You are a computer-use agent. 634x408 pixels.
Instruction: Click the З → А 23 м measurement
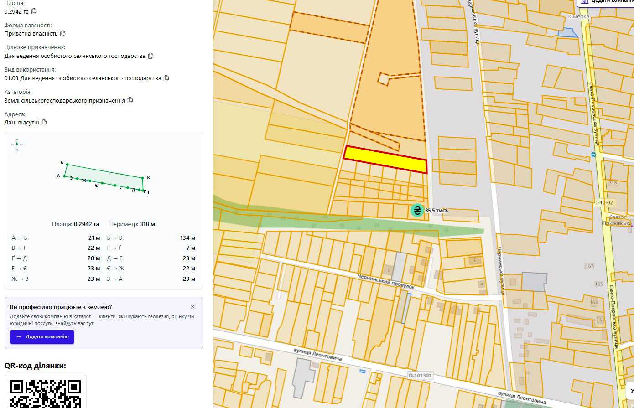tap(151, 279)
